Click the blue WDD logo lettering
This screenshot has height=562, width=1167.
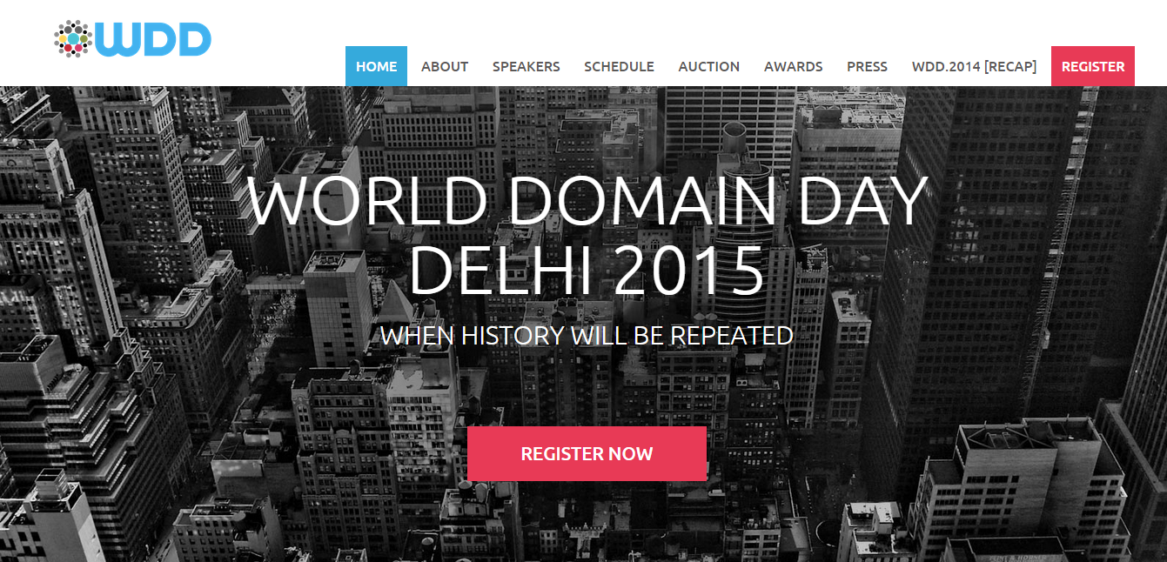pos(153,40)
